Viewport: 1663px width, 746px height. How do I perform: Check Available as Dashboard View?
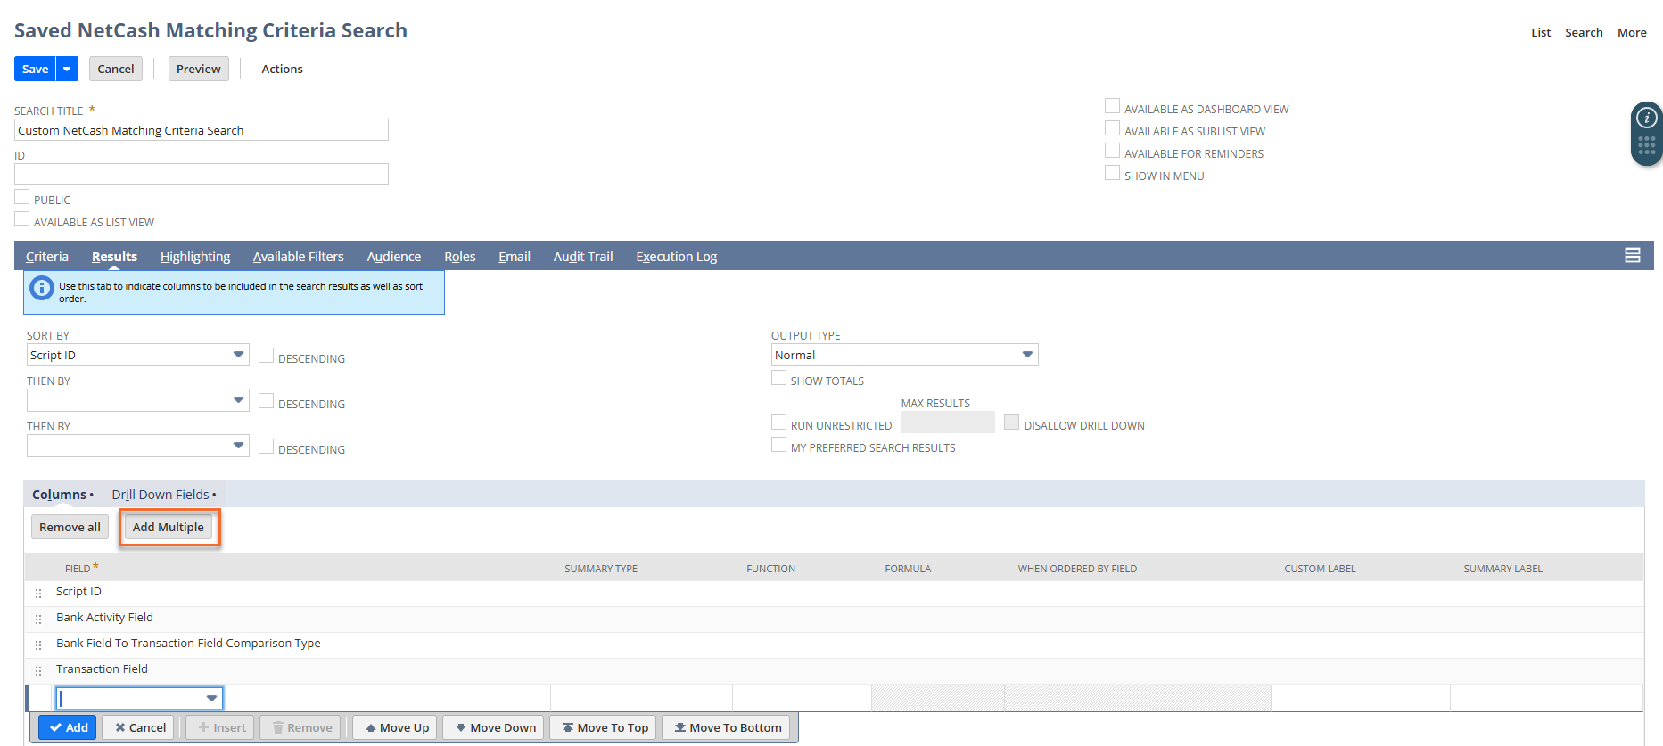click(x=1112, y=106)
